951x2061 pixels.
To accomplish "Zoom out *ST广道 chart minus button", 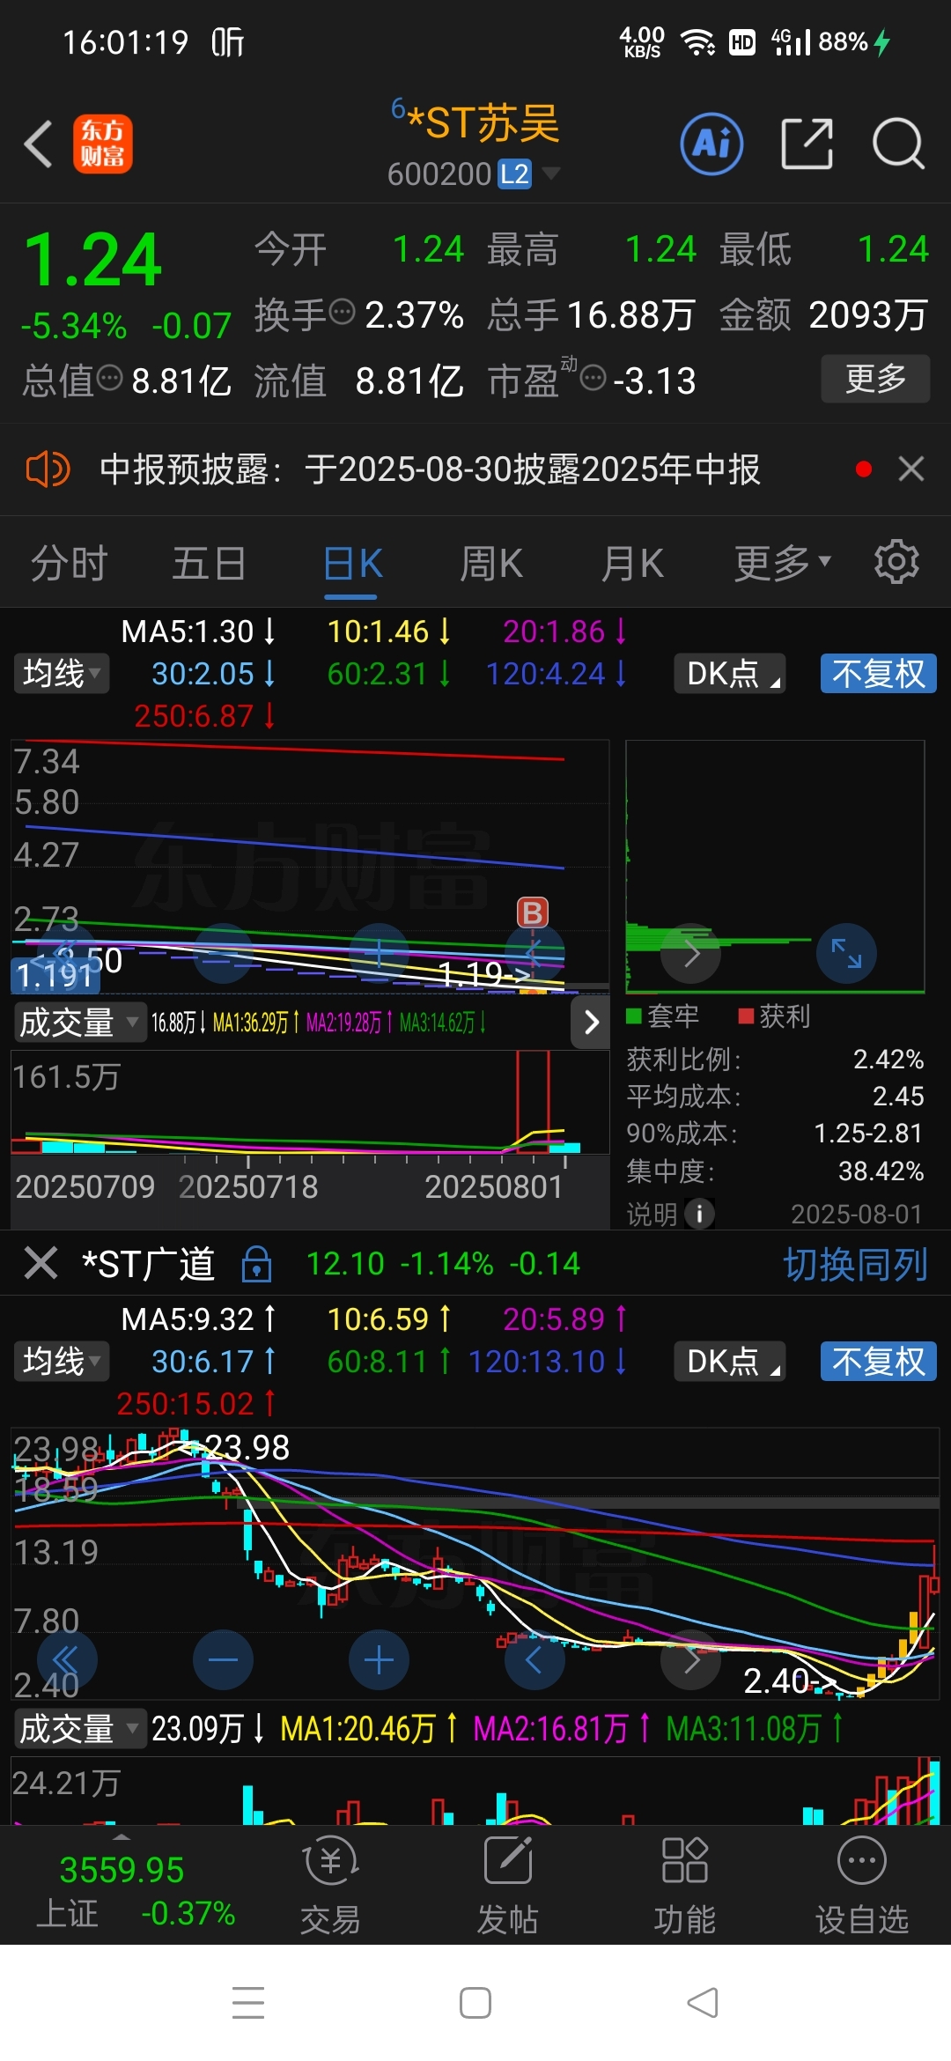I will pyautogui.click(x=223, y=1660).
